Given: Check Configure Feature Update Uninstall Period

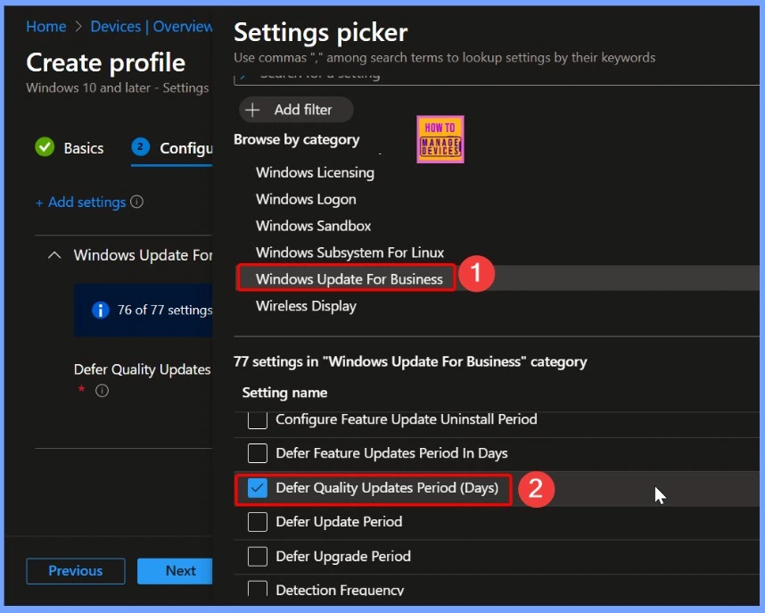Looking at the screenshot, I should (258, 419).
